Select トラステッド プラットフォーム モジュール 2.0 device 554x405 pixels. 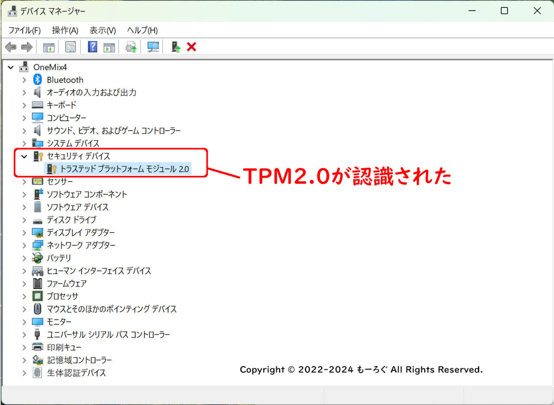126,169
